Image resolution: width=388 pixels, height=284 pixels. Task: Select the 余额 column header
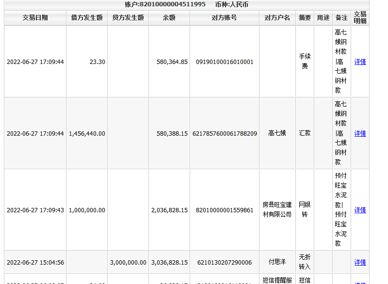[x=169, y=18]
